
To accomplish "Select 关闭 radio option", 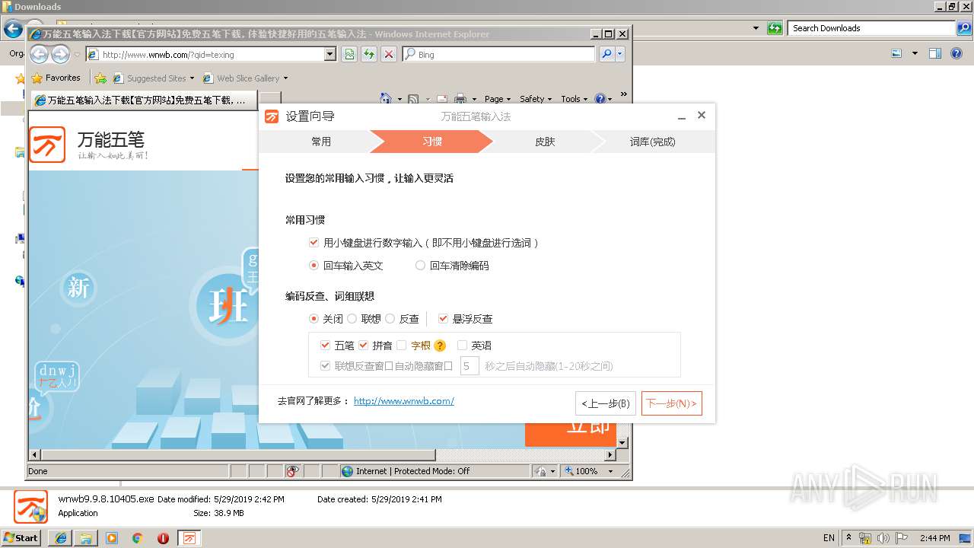I will click(314, 319).
